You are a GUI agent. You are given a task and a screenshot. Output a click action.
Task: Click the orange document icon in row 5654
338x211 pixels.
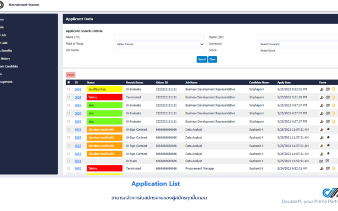(x=334, y=97)
